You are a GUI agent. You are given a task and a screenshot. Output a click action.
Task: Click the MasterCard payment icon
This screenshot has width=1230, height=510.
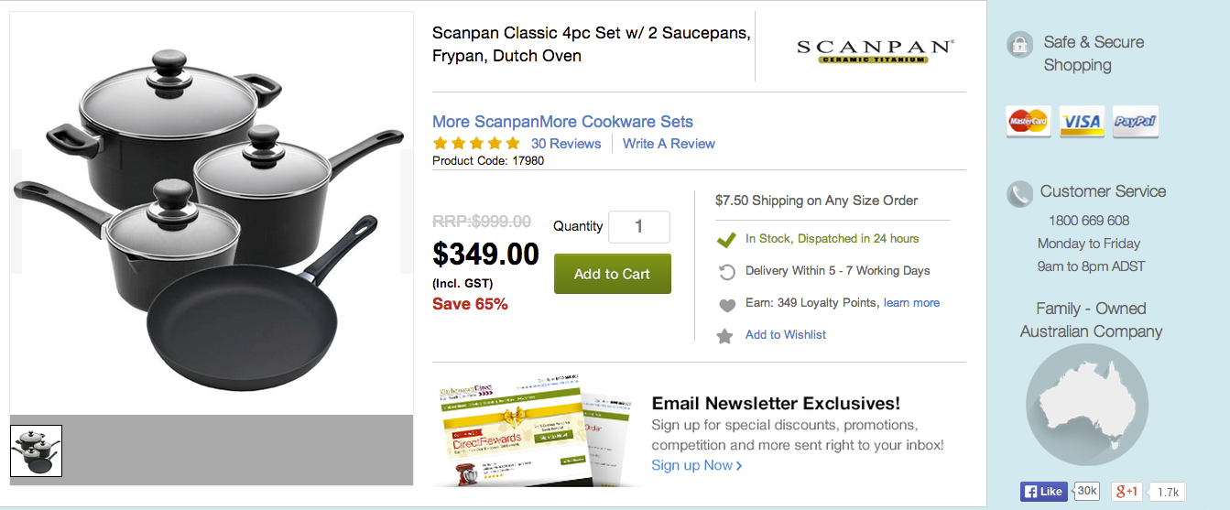click(1028, 121)
